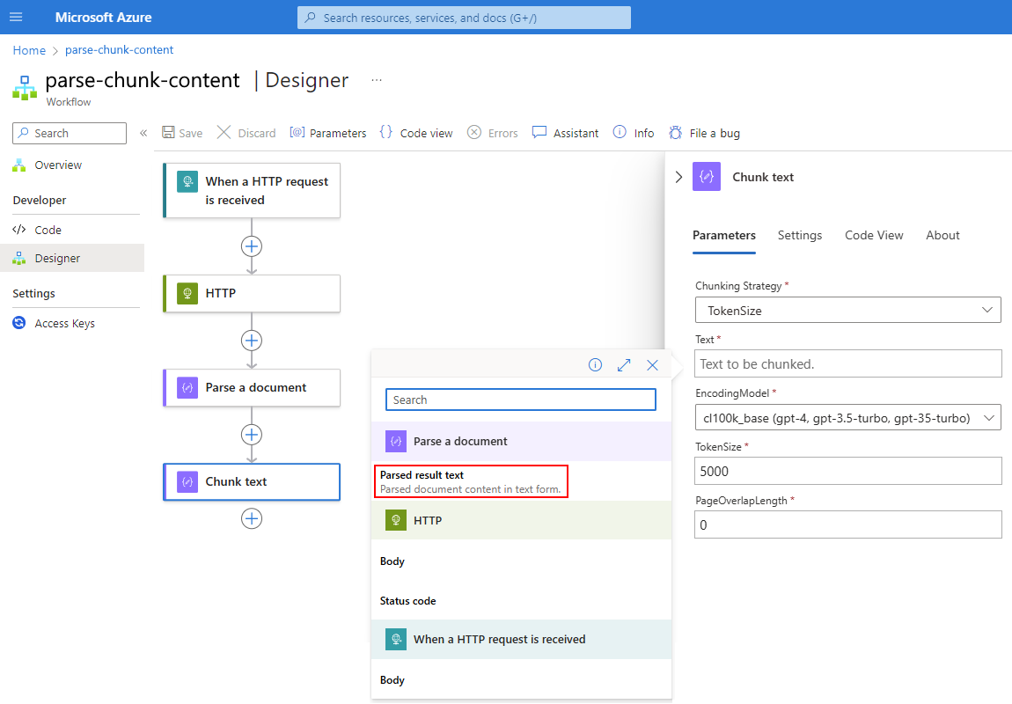
Task: Open Access Keys in sidebar
Action: 64,323
